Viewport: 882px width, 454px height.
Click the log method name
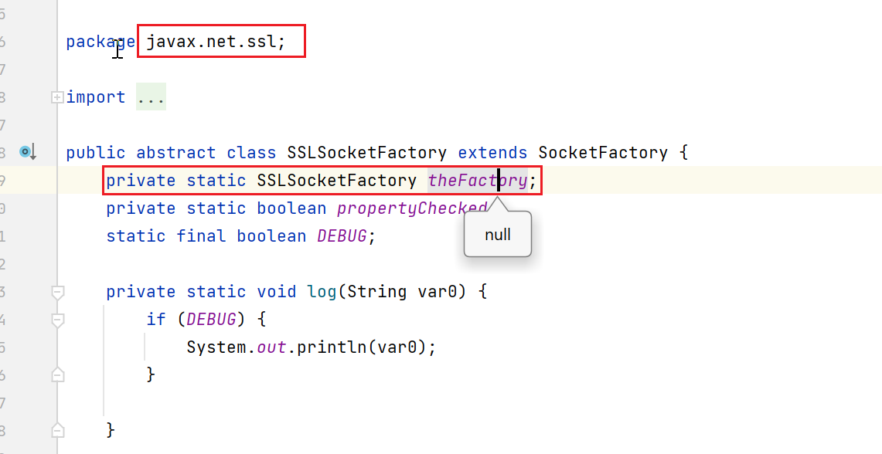click(x=321, y=292)
